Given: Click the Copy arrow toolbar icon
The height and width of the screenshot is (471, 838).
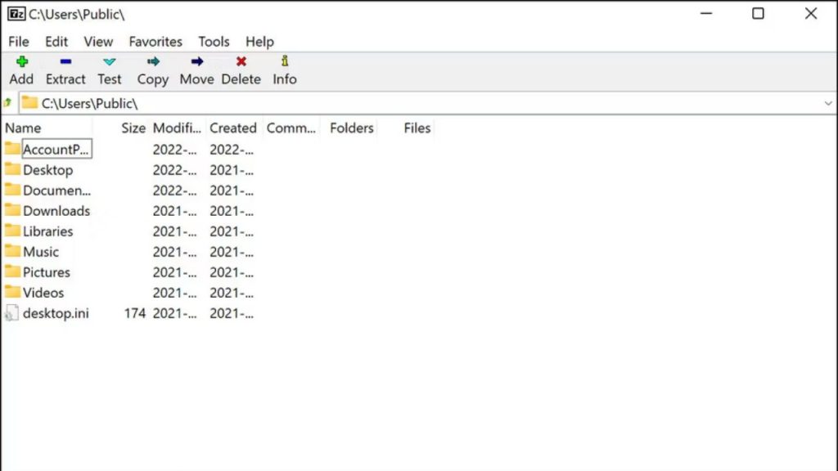Looking at the screenshot, I should pyautogui.click(x=153, y=62).
